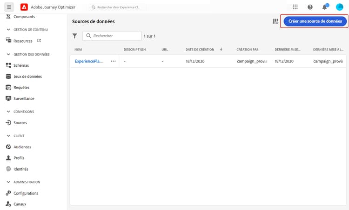Focus the top Experience Cloud search field
This screenshot has width=349, height=210.
(x=118, y=7)
